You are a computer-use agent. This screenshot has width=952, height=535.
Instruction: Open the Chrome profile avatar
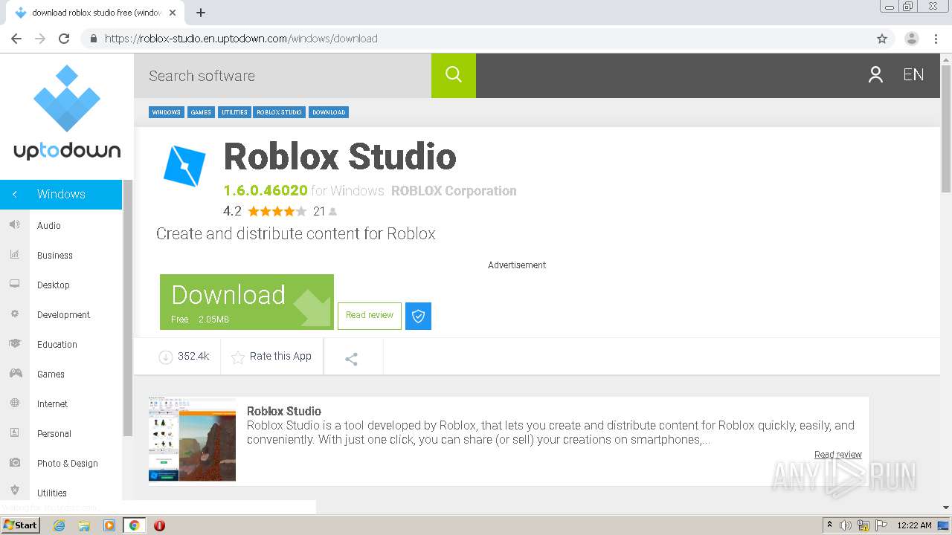[912, 39]
